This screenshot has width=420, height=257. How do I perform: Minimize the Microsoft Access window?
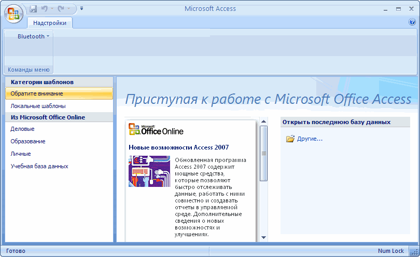(385, 9)
